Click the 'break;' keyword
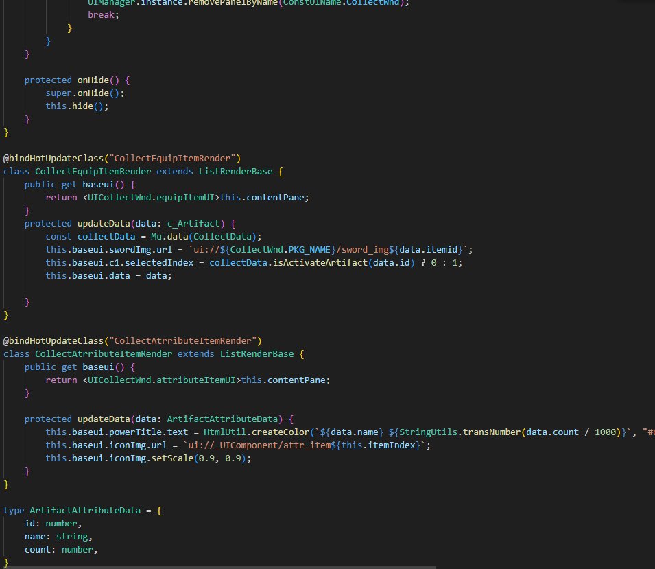Image resolution: width=655 pixels, height=569 pixels. (103, 14)
